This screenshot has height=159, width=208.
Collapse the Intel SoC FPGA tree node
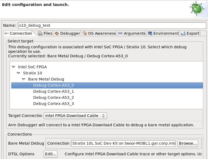click(14, 67)
